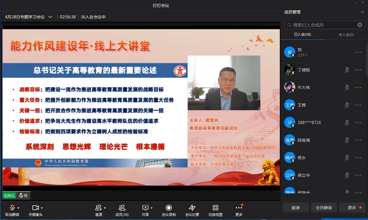Toggle microphone mute for 丁德刚

(347, 70)
